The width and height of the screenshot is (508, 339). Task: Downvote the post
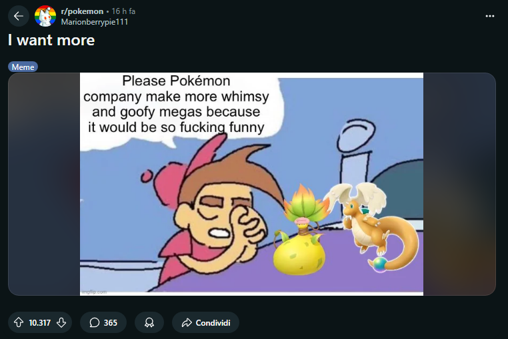click(x=61, y=322)
